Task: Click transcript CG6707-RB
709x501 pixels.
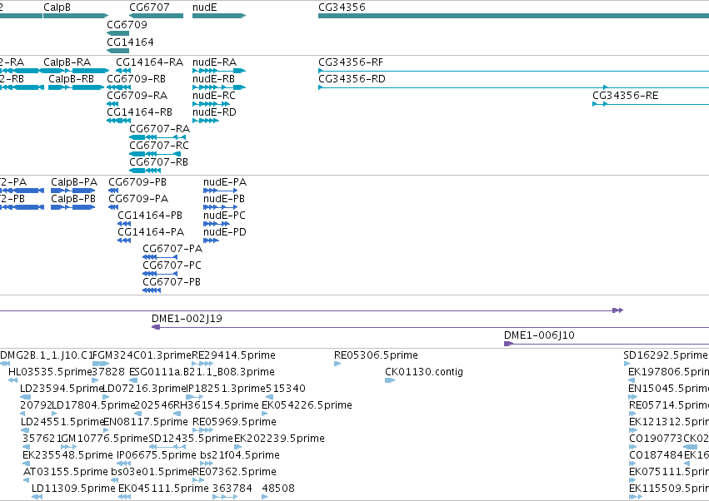Action: 145,171
